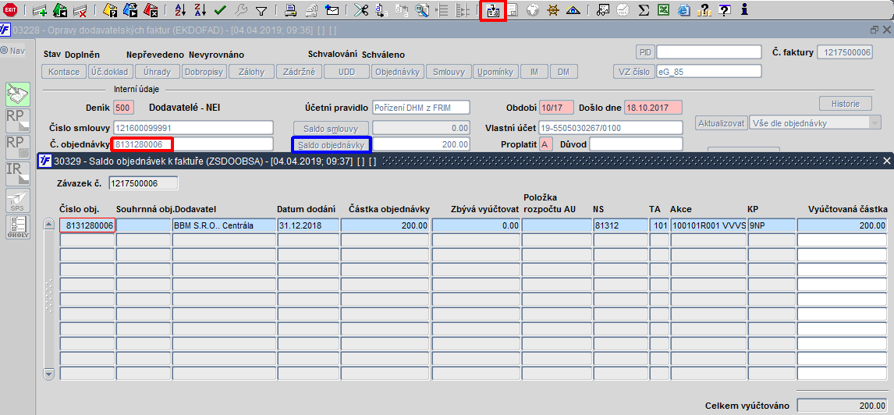Click the UDD button
This screenshot has height=415, width=894.
(346, 72)
